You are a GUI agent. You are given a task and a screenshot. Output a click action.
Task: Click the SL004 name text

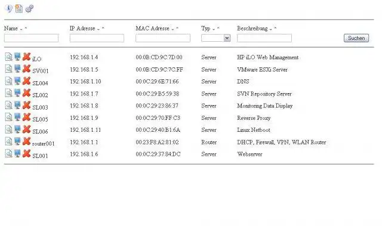pos(40,83)
